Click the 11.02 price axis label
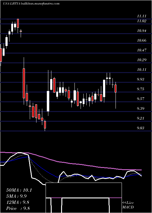 point(142,21)
